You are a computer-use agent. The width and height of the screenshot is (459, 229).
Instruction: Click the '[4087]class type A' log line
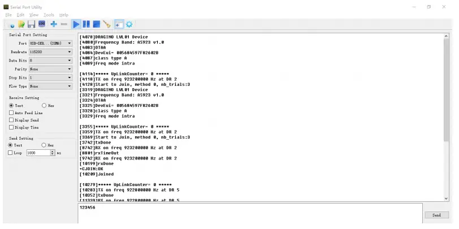click(x=103, y=58)
